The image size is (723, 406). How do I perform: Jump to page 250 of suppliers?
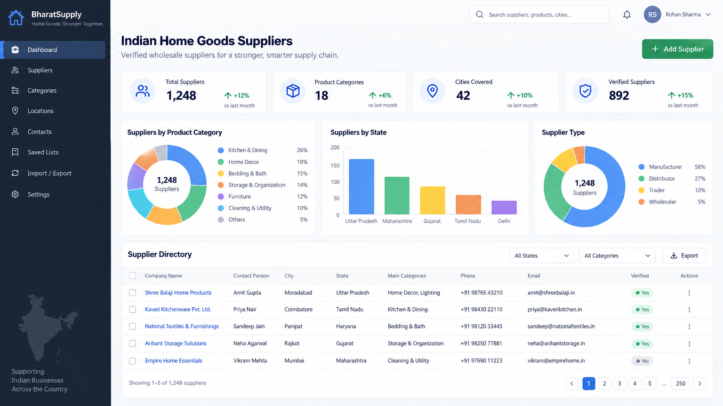(681, 383)
